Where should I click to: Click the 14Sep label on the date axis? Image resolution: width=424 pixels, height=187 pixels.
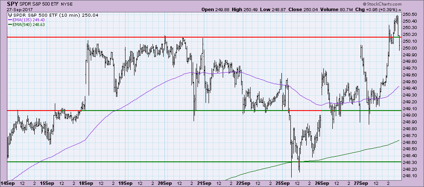[x=7, y=184]
